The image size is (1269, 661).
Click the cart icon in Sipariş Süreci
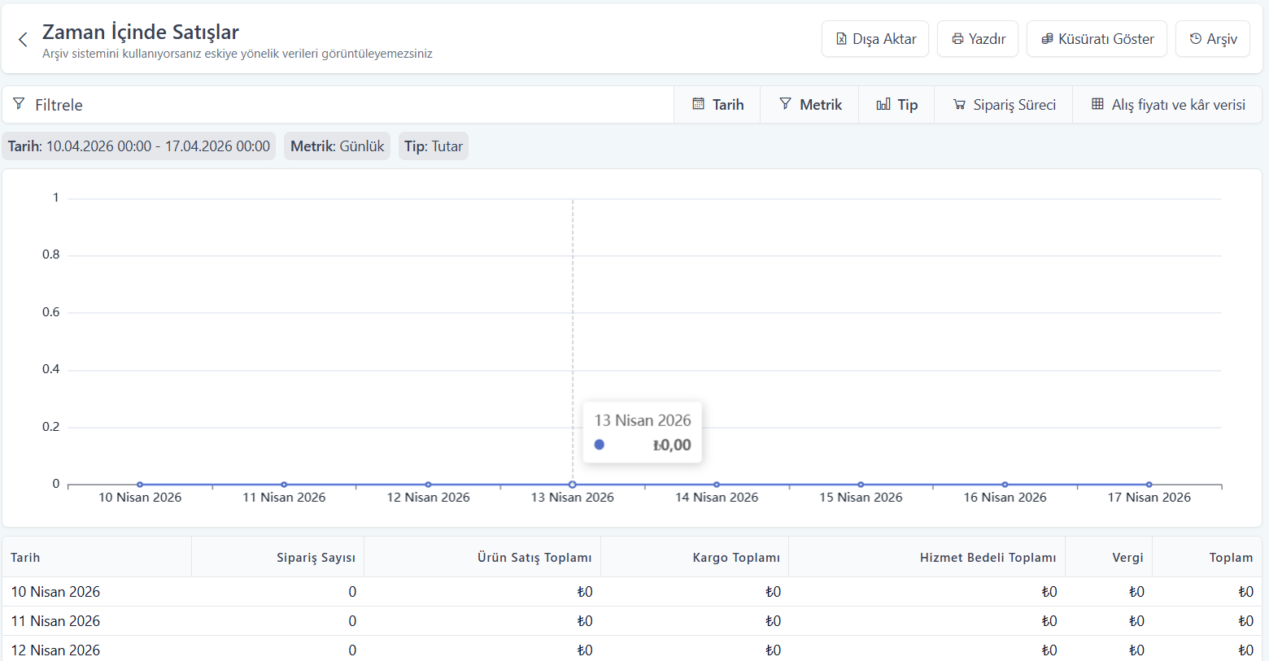pyautogui.click(x=959, y=104)
